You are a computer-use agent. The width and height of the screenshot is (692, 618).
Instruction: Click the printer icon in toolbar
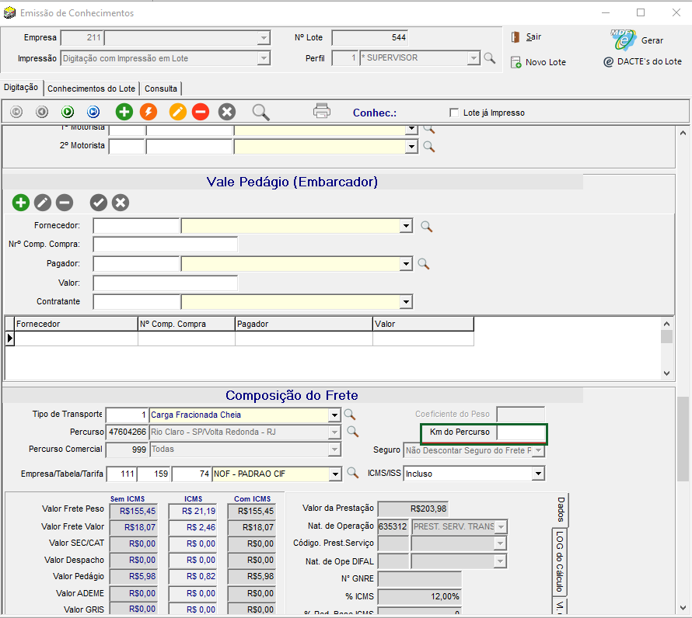[x=322, y=112]
